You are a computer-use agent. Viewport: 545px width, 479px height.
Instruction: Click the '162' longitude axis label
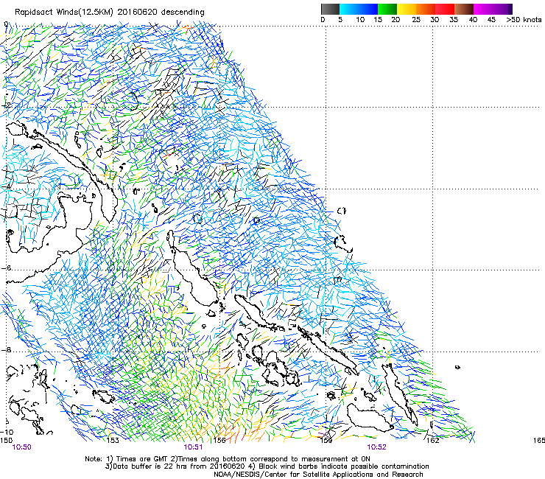pos(433,441)
